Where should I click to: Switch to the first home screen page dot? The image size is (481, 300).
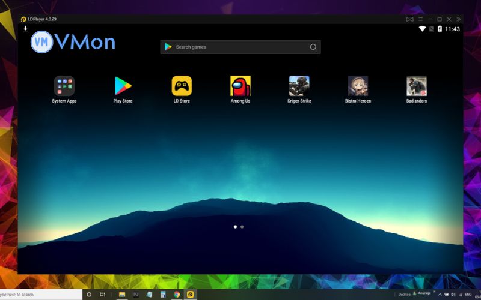(235, 227)
